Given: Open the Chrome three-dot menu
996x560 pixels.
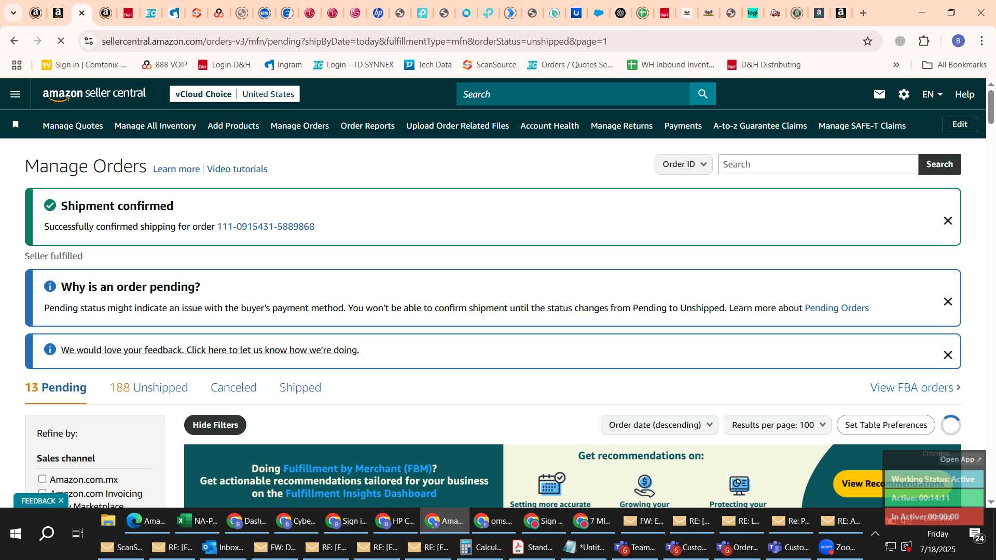Looking at the screenshot, I should click(x=981, y=41).
